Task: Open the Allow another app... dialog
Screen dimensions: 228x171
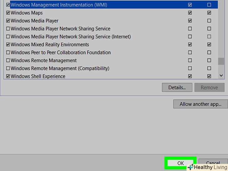Action: [200, 104]
